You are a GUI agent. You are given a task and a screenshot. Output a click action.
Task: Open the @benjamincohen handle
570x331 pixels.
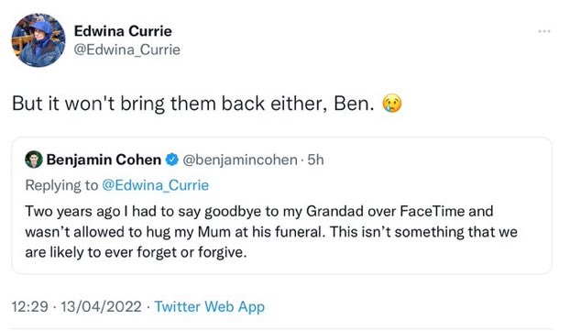coord(240,160)
